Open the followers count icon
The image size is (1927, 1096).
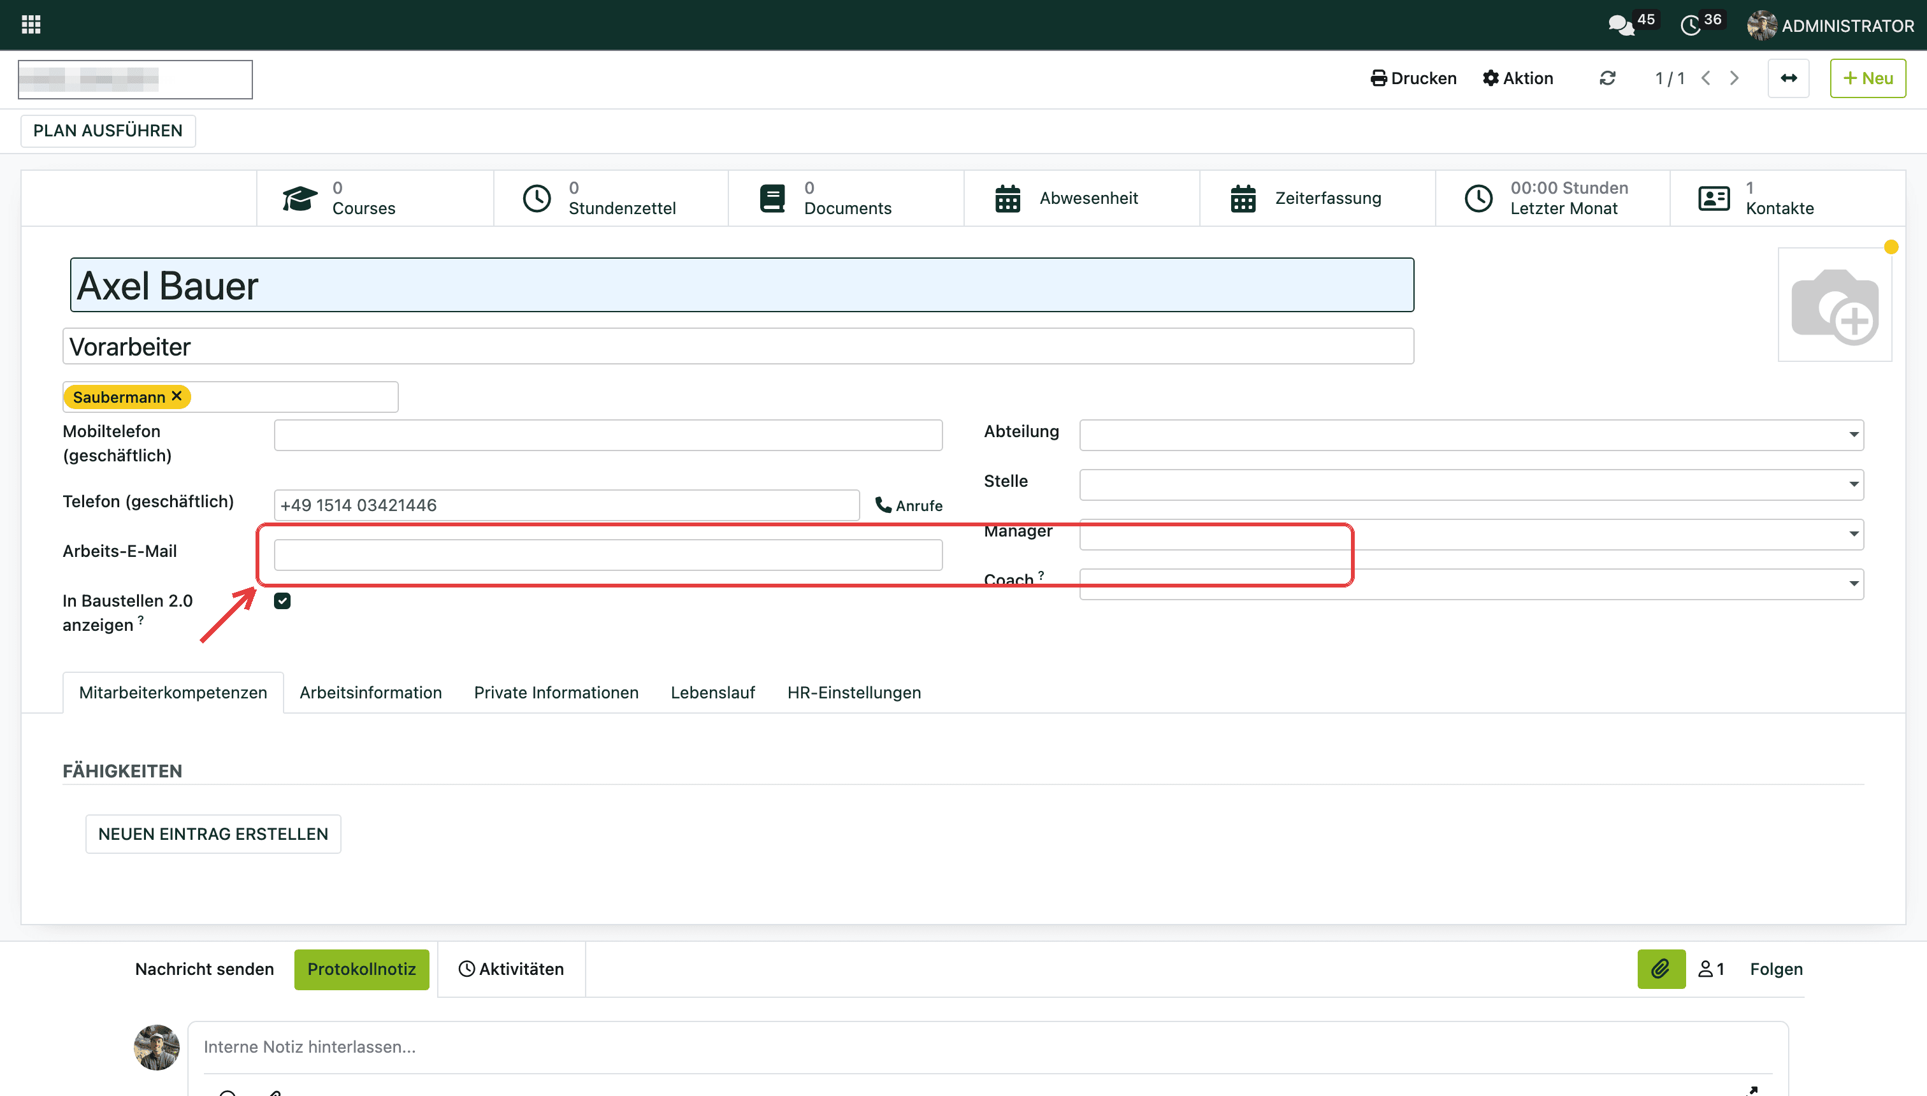point(1711,969)
